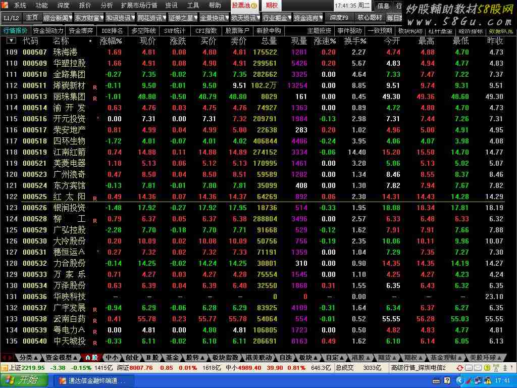Click the R marker beside 红太阳
Screen dimensions: 517x388
point(95,199)
